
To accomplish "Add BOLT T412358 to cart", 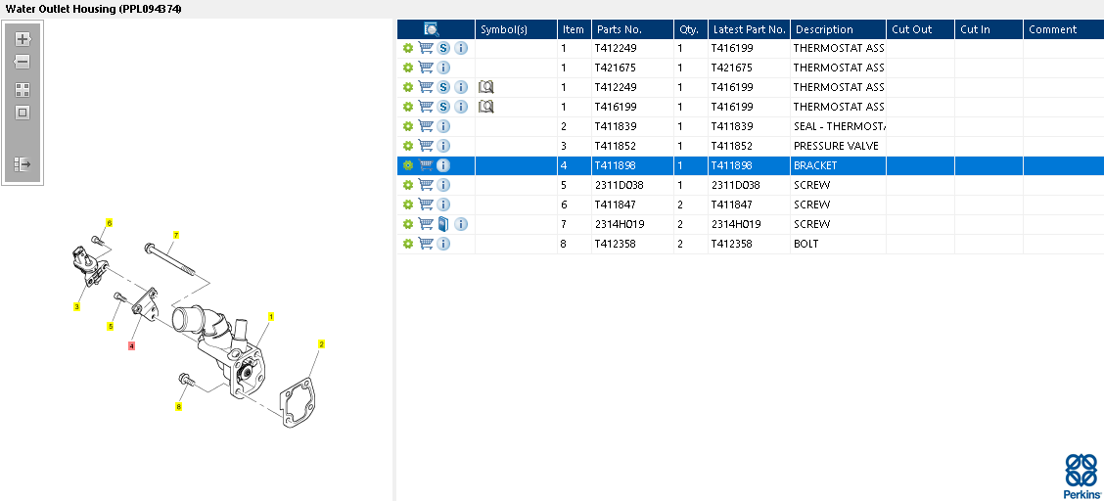I will (426, 244).
